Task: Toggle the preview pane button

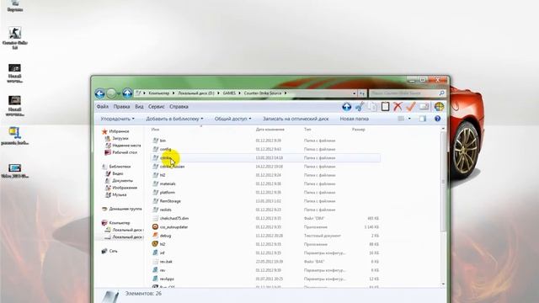Action: tap(423, 119)
